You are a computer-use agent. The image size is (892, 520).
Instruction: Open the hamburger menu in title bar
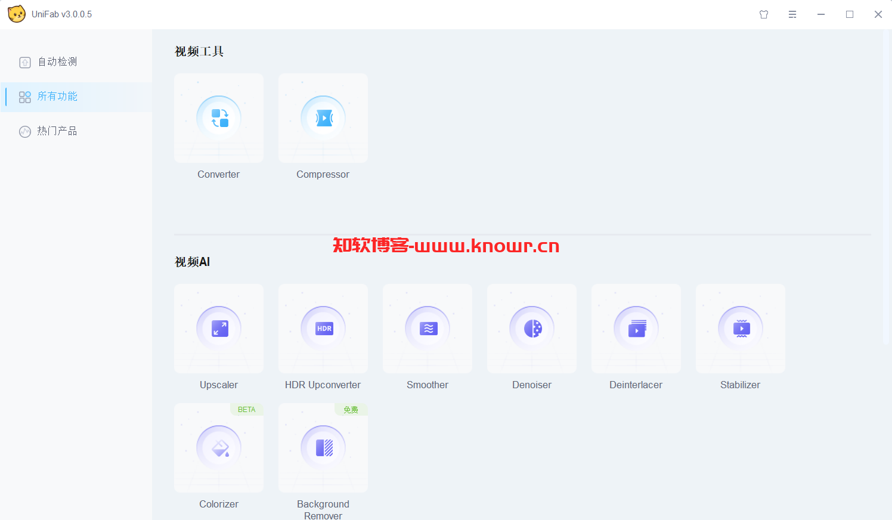click(792, 14)
